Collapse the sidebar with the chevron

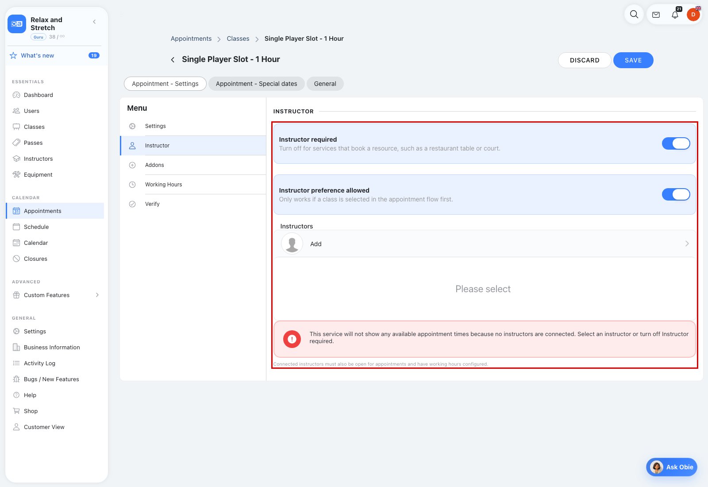click(94, 22)
